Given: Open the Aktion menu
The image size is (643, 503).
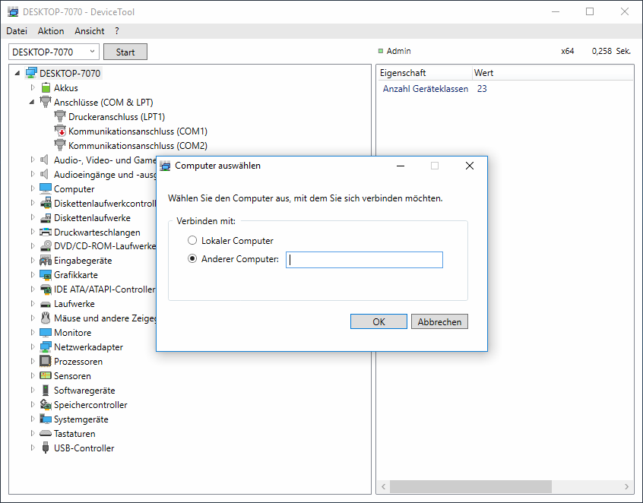Looking at the screenshot, I should tap(51, 31).
